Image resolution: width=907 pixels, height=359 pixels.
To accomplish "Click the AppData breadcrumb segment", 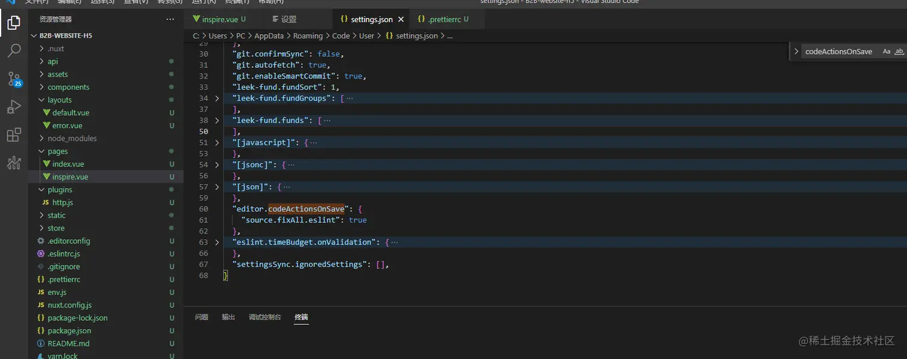I will [269, 36].
